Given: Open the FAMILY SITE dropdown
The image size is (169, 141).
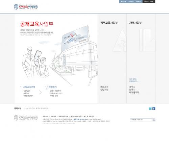Looking at the screenshot, I should tap(142, 120).
